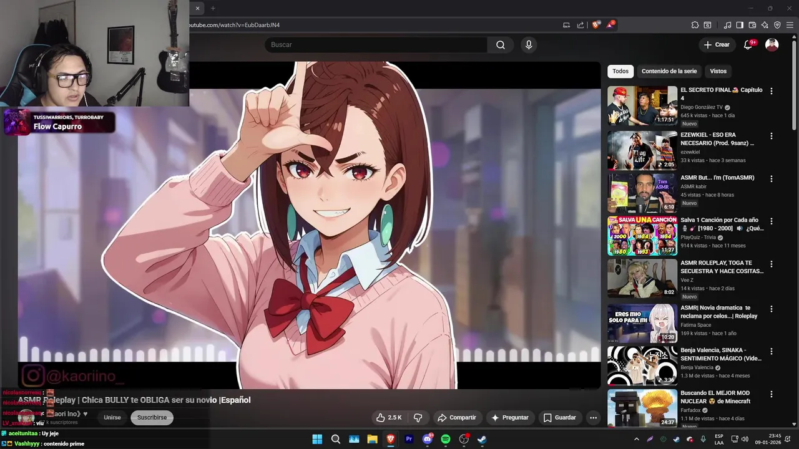Click into the Buscar search field
Viewport: 799px width, 449px height.
click(x=376, y=45)
